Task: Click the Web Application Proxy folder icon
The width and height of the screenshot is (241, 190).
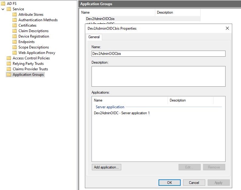Action: [15, 52]
